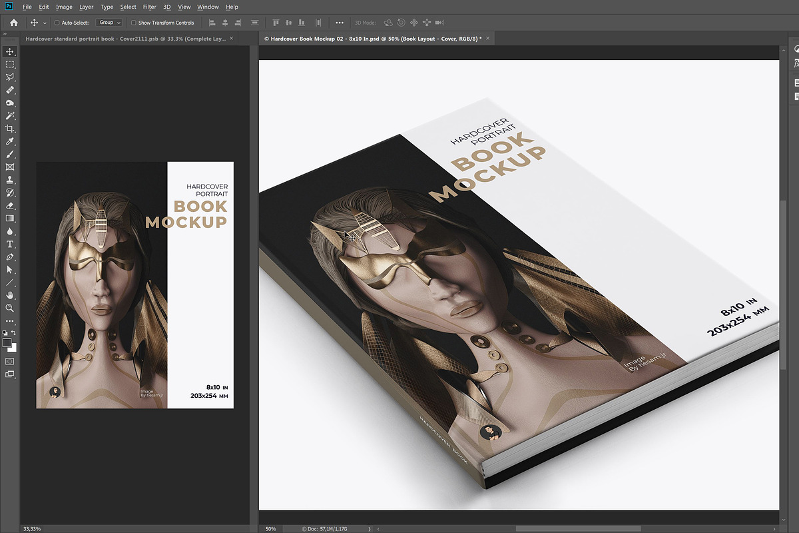
Task: Open the Auto-Select Group dropdown
Action: click(109, 23)
